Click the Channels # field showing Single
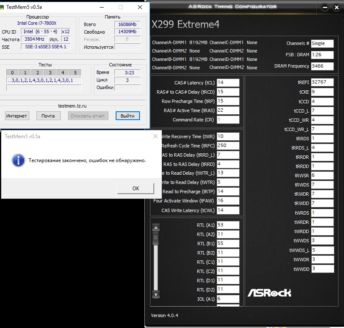Image resolution: width=344 pixels, height=328 pixels. pyautogui.click(x=322, y=44)
